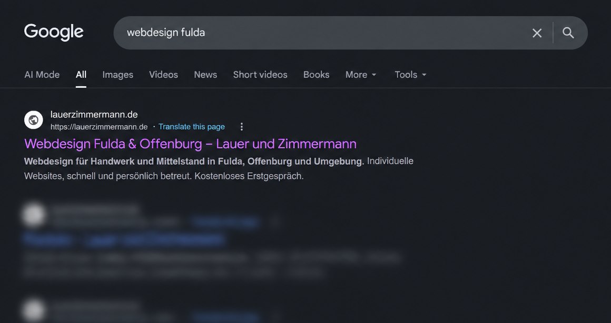Click the https://lauerzimmermann.de URL text
Viewport: 611px width, 323px height.
99,127
